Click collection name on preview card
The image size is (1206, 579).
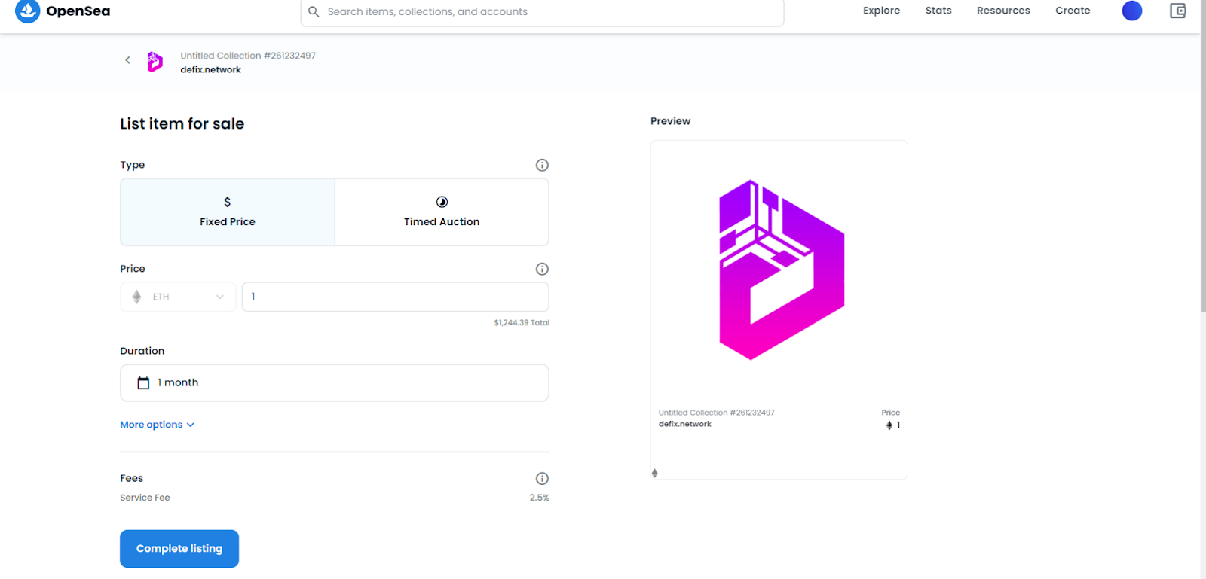pyautogui.click(x=716, y=413)
